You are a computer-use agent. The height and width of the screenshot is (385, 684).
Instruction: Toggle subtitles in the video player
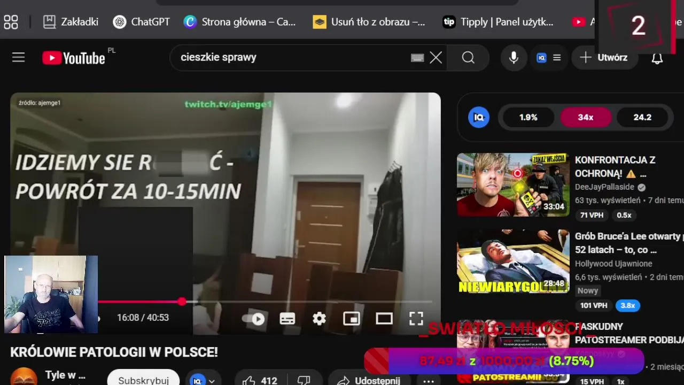(287, 319)
